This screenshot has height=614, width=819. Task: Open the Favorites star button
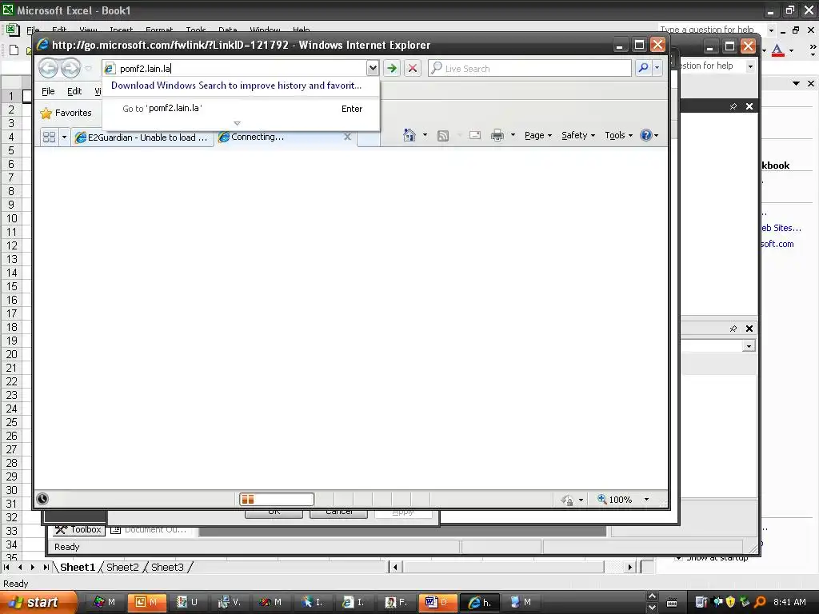pyautogui.click(x=66, y=113)
